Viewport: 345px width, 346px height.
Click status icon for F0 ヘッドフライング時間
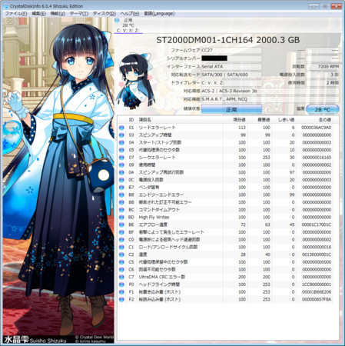[x=121, y=284]
